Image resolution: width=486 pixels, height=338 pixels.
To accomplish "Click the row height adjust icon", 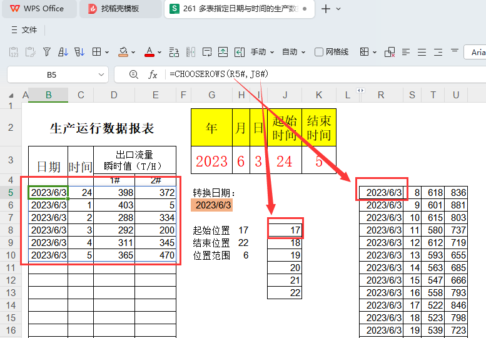I will click(x=174, y=52).
